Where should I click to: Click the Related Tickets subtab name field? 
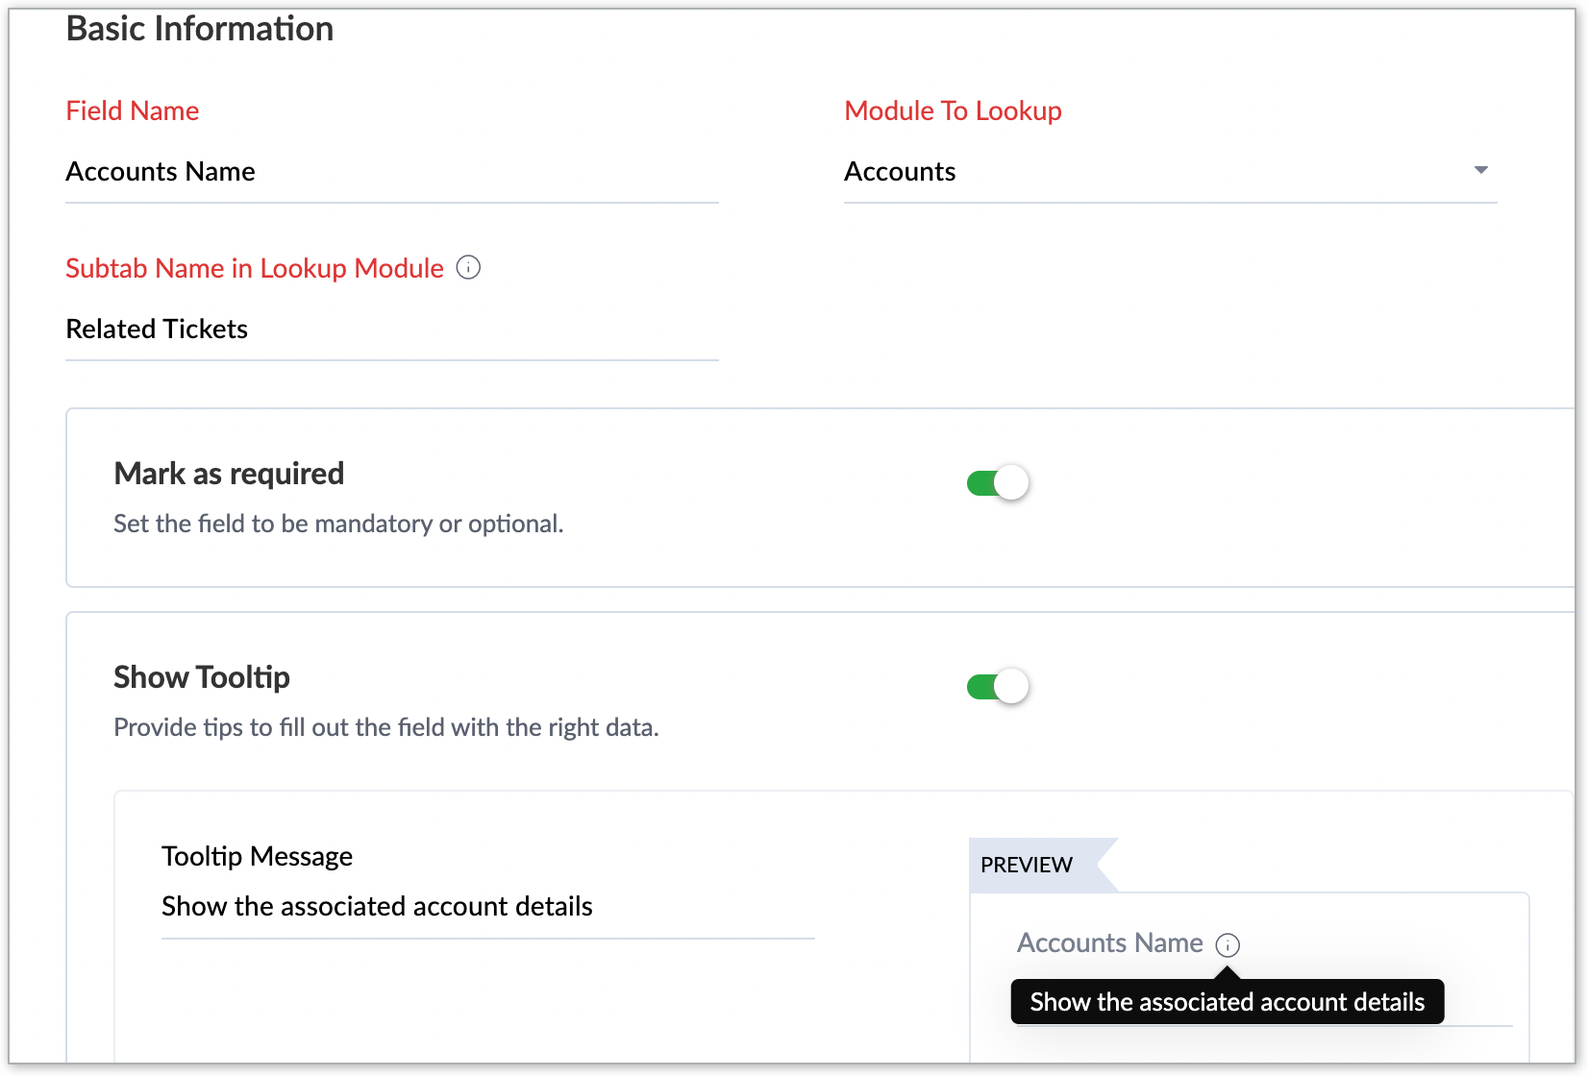(391, 330)
